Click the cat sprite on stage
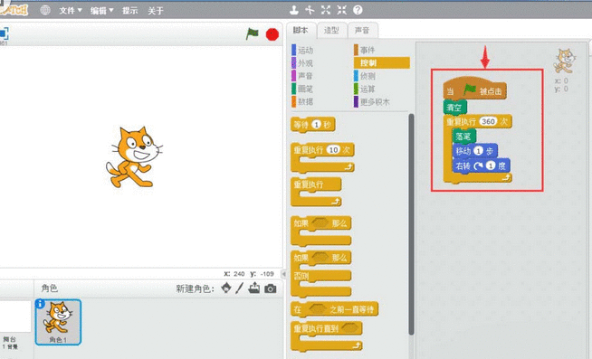This screenshot has width=592, height=359. (134, 157)
